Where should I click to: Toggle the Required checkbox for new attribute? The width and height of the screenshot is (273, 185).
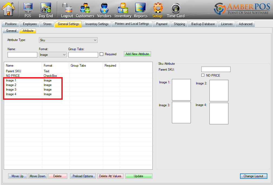(102, 54)
